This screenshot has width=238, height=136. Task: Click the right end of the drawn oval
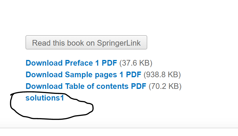coord(93,107)
